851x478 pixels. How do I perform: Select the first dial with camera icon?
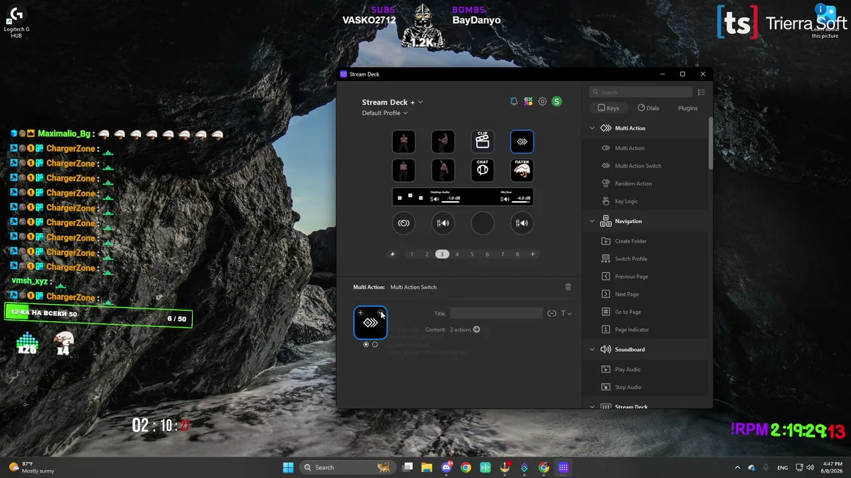(x=404, y=223)
